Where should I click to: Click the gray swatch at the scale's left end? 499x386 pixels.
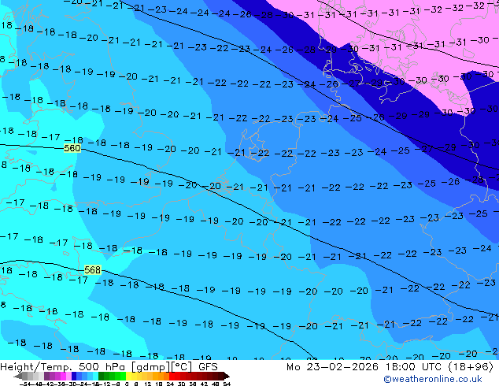25,376
